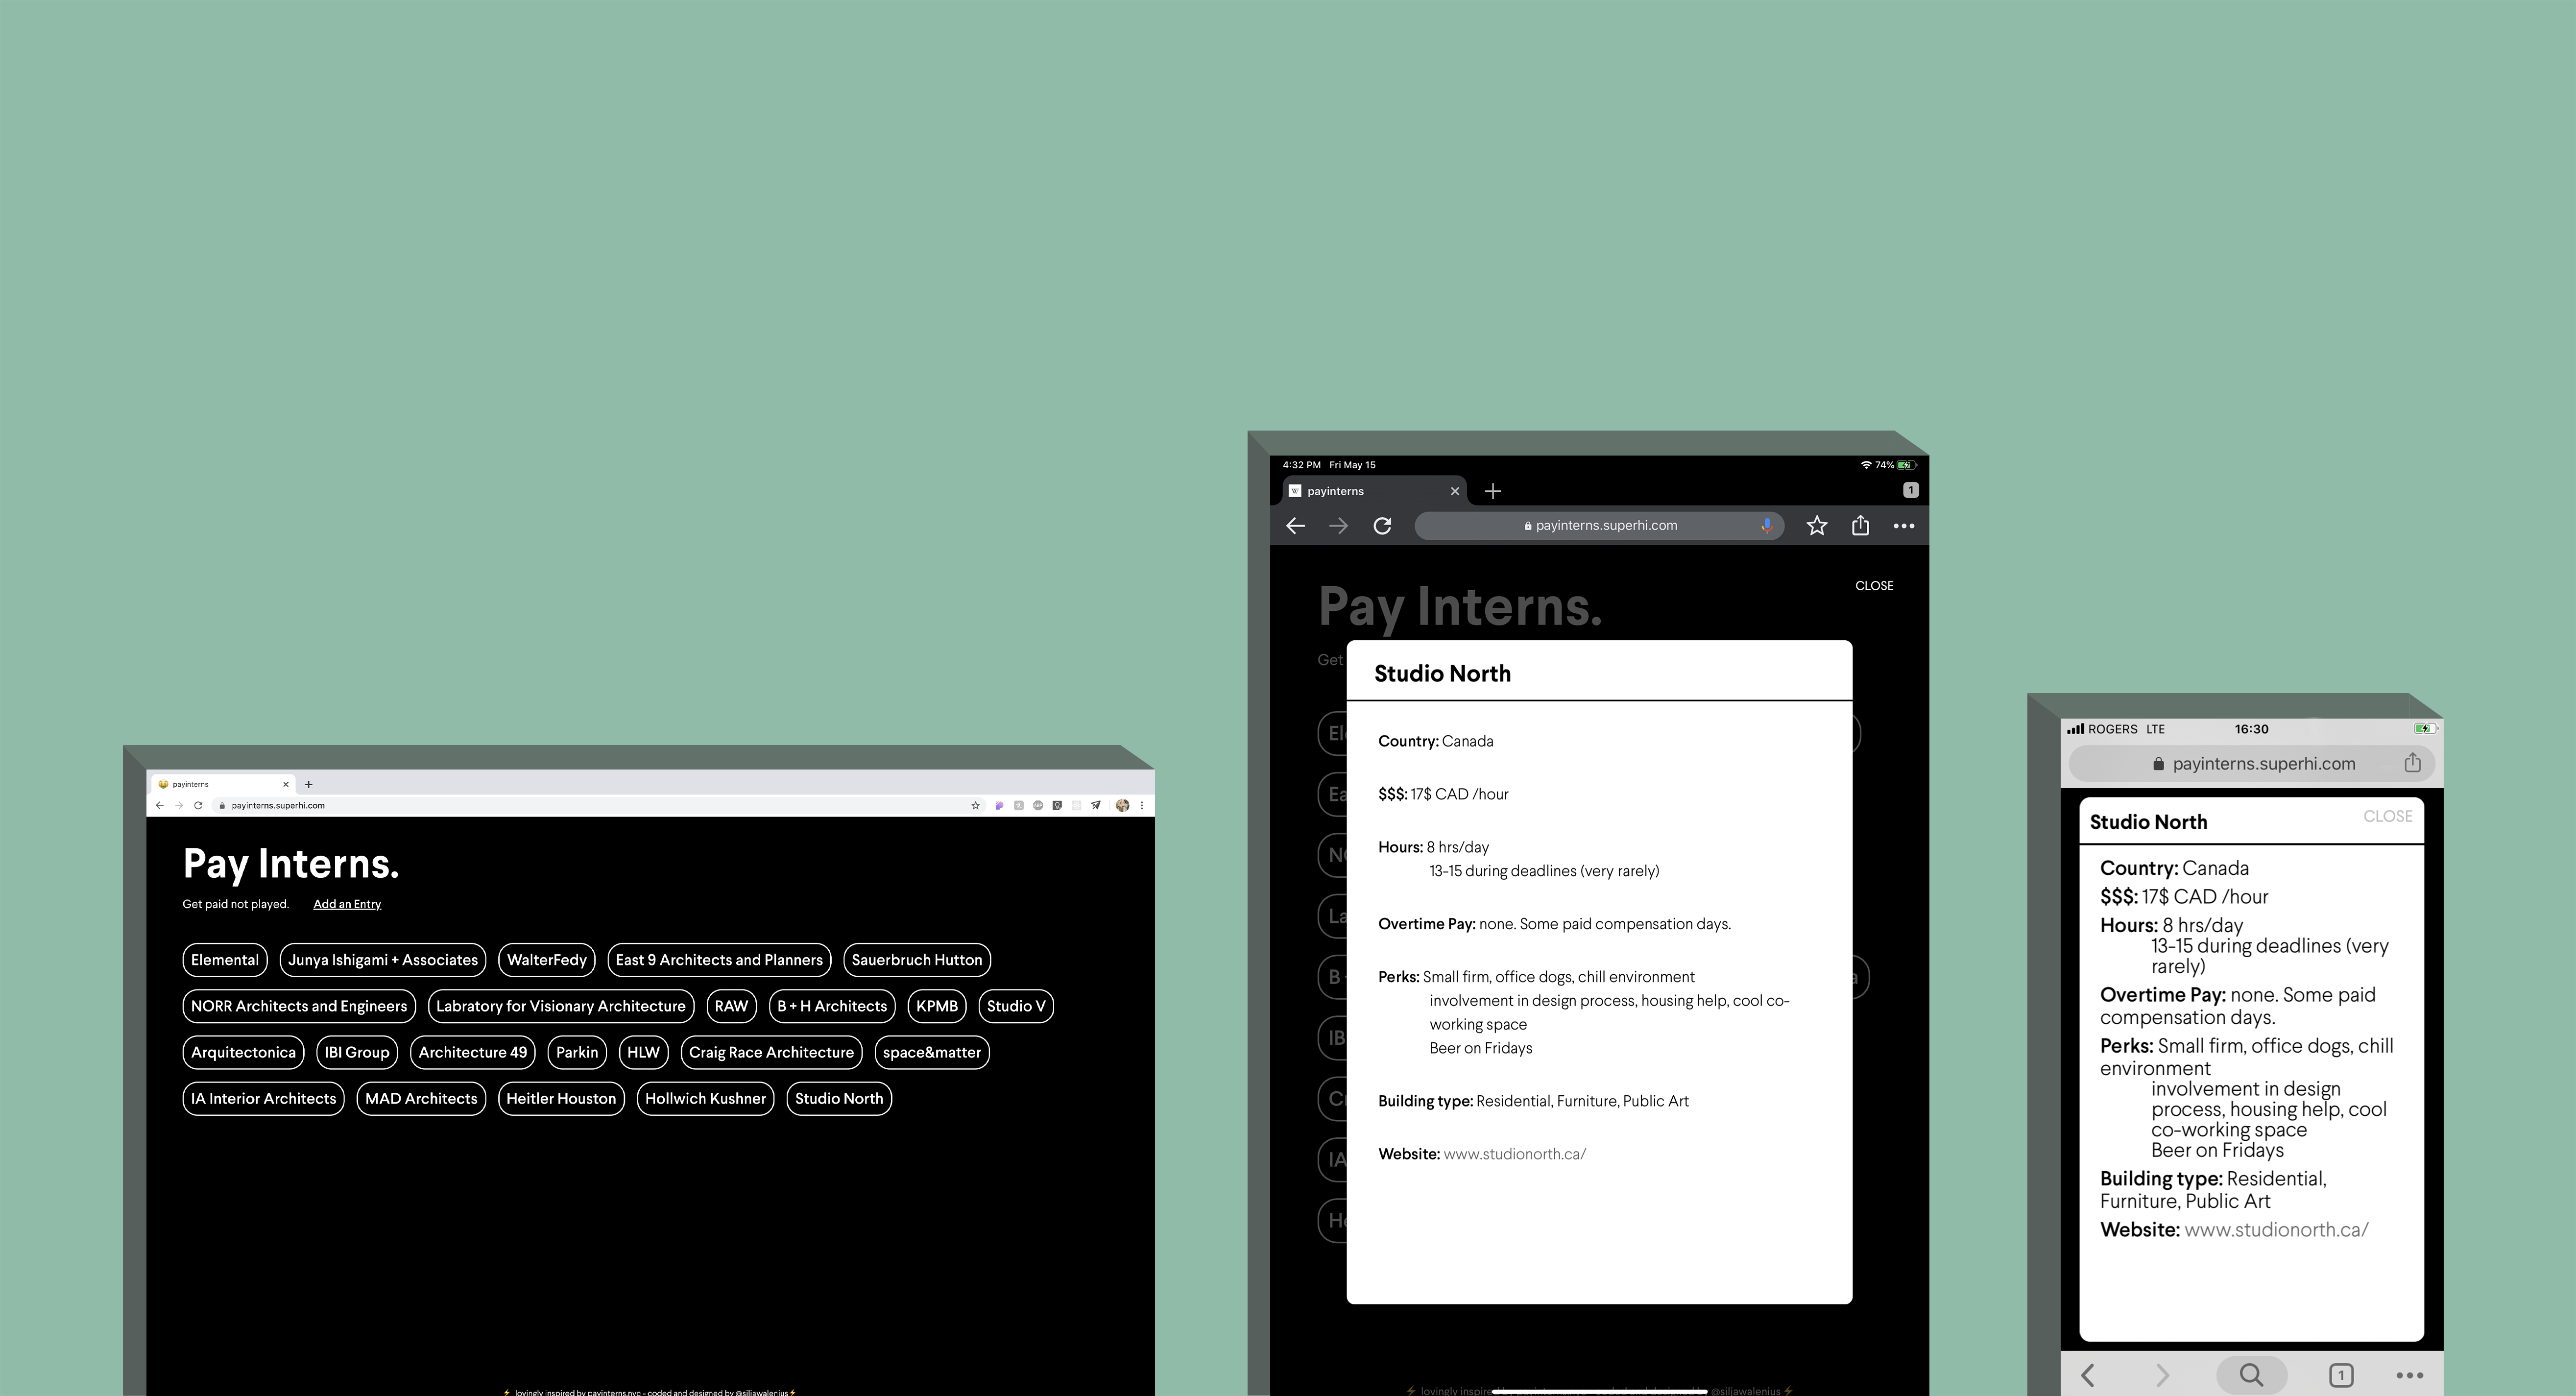The image size is (2576, 1396).
Task: Close the payinterns tab on tablet
Action: pyautogui.click(x=1455, y=491)
